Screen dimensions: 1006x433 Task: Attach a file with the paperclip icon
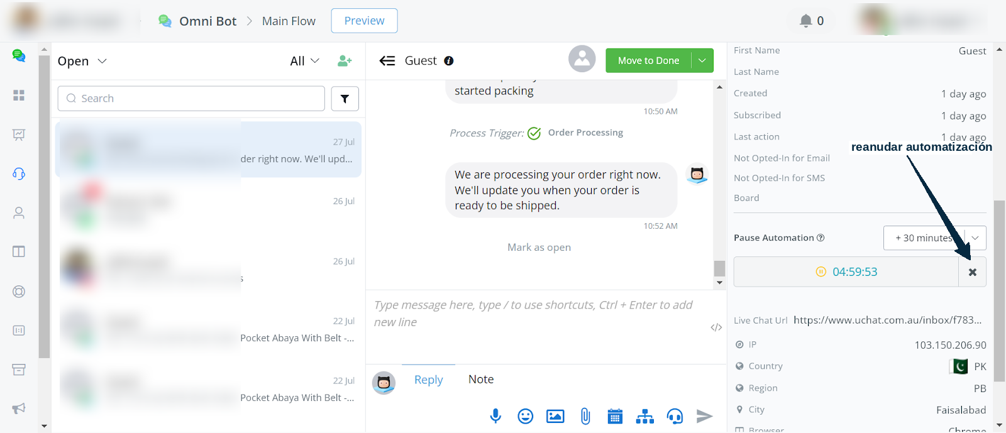pos(585,416)
